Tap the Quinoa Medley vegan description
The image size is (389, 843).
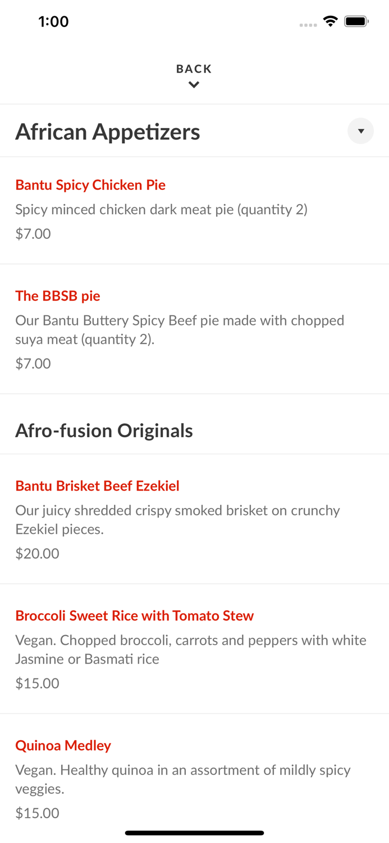[x=183, y=779]
